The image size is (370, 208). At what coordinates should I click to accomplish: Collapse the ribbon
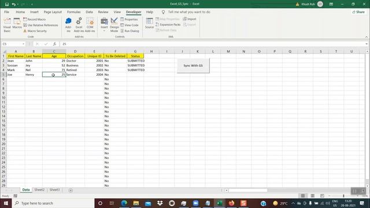(x=367, y=37)
